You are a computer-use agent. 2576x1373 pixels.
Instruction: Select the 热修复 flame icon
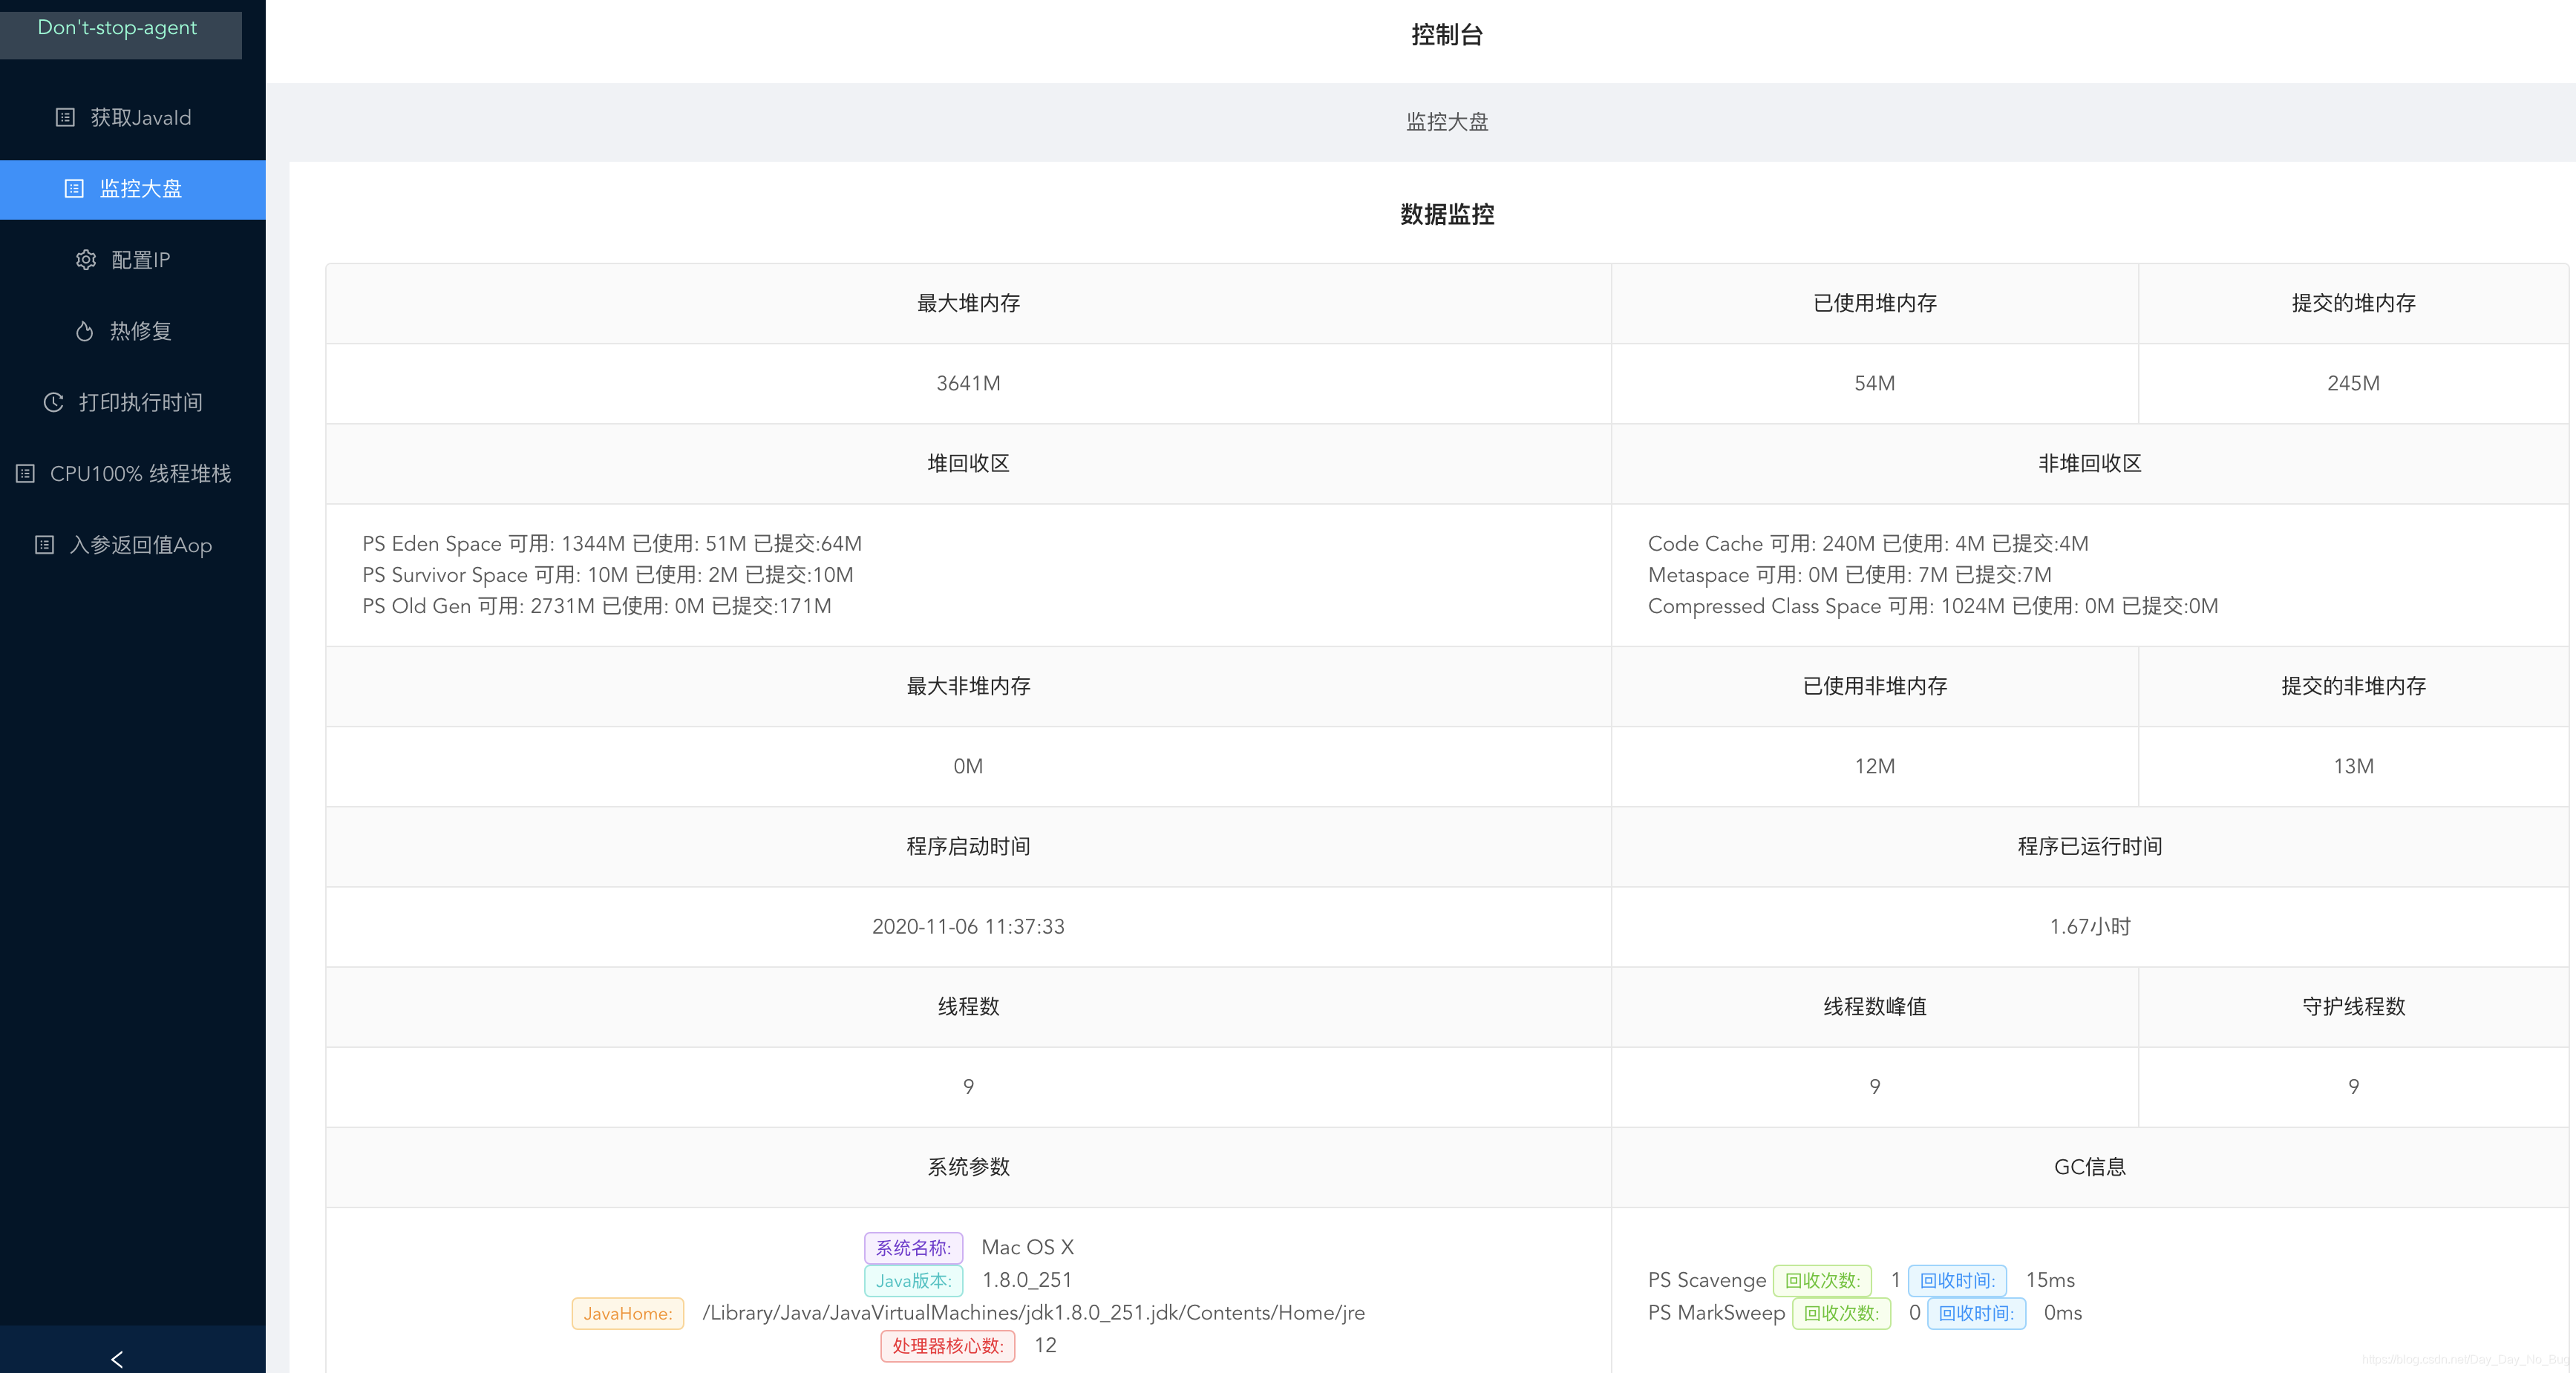click(x=85, y=331)
